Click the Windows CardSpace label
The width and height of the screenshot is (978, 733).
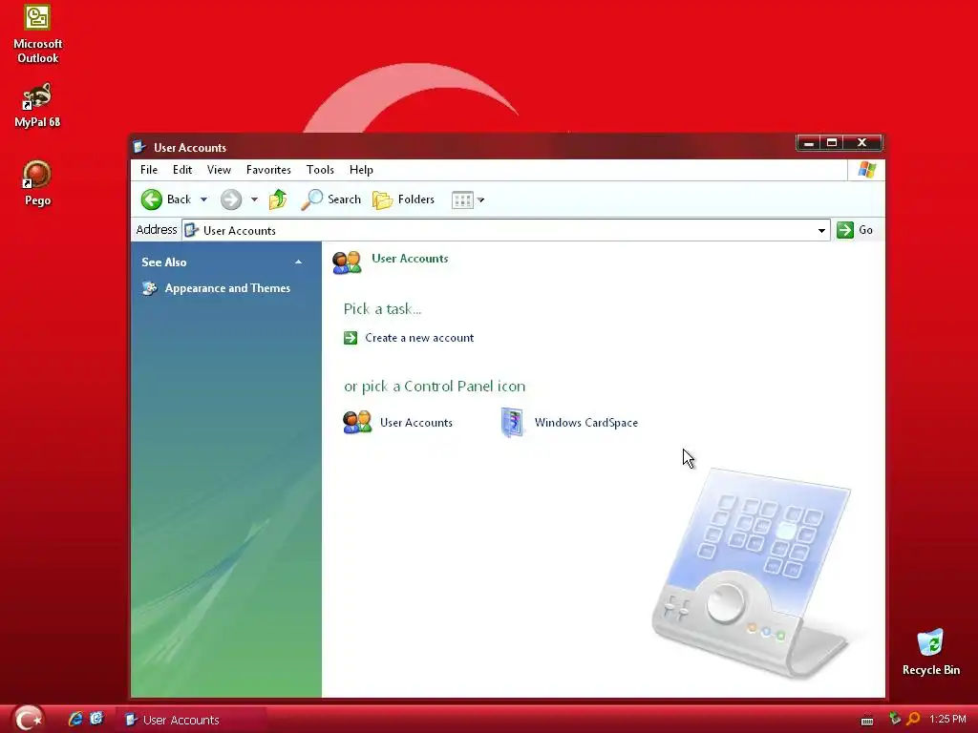(586, 423)
